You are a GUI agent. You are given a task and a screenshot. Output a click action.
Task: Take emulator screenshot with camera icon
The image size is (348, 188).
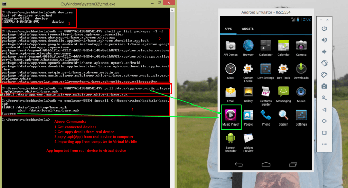pos(324,86)
